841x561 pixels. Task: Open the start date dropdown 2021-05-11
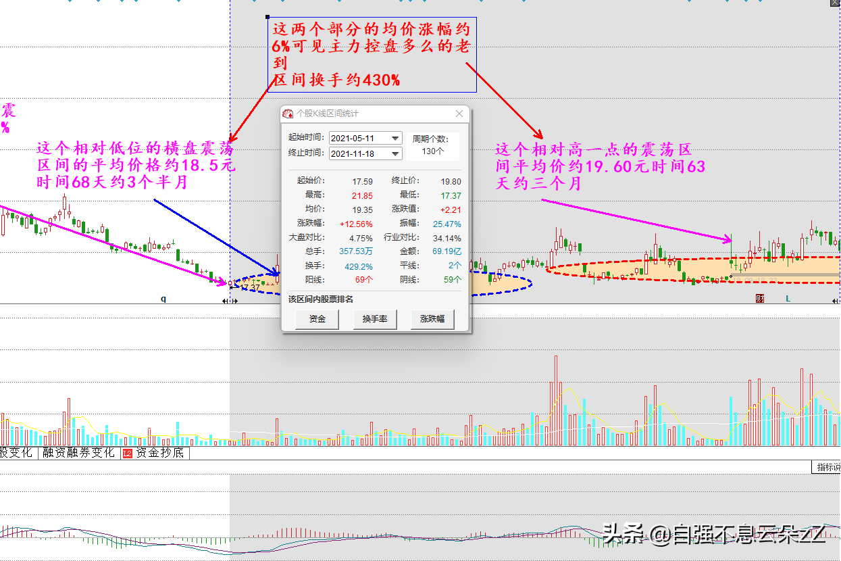[395, 139]
